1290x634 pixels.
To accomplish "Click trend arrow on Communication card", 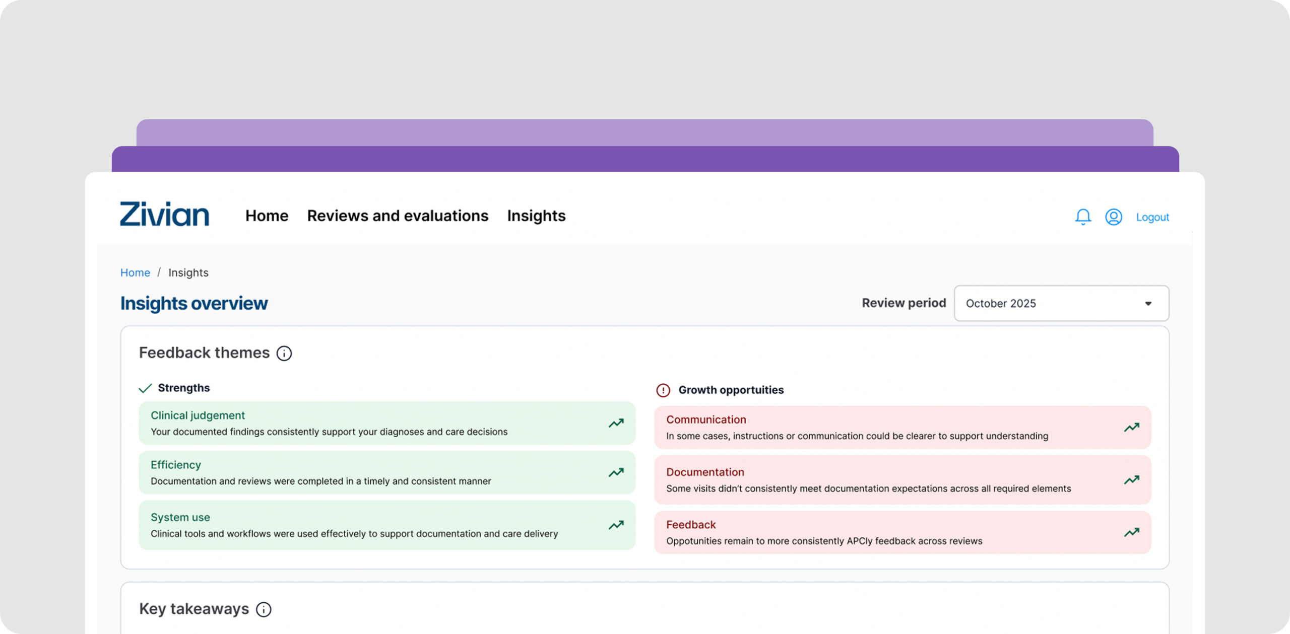I will (x=1132, y=428).
